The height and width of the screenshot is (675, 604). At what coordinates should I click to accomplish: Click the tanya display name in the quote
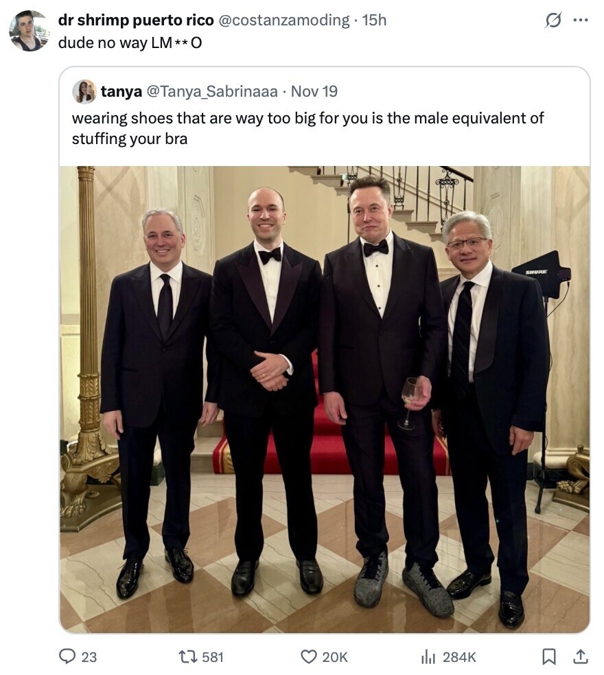121,92
